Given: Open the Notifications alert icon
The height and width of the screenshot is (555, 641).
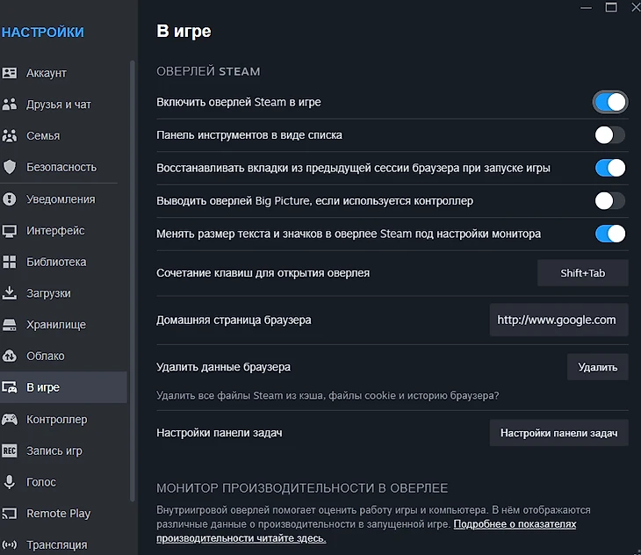Looking at the screenshot, I should (11, 199).
